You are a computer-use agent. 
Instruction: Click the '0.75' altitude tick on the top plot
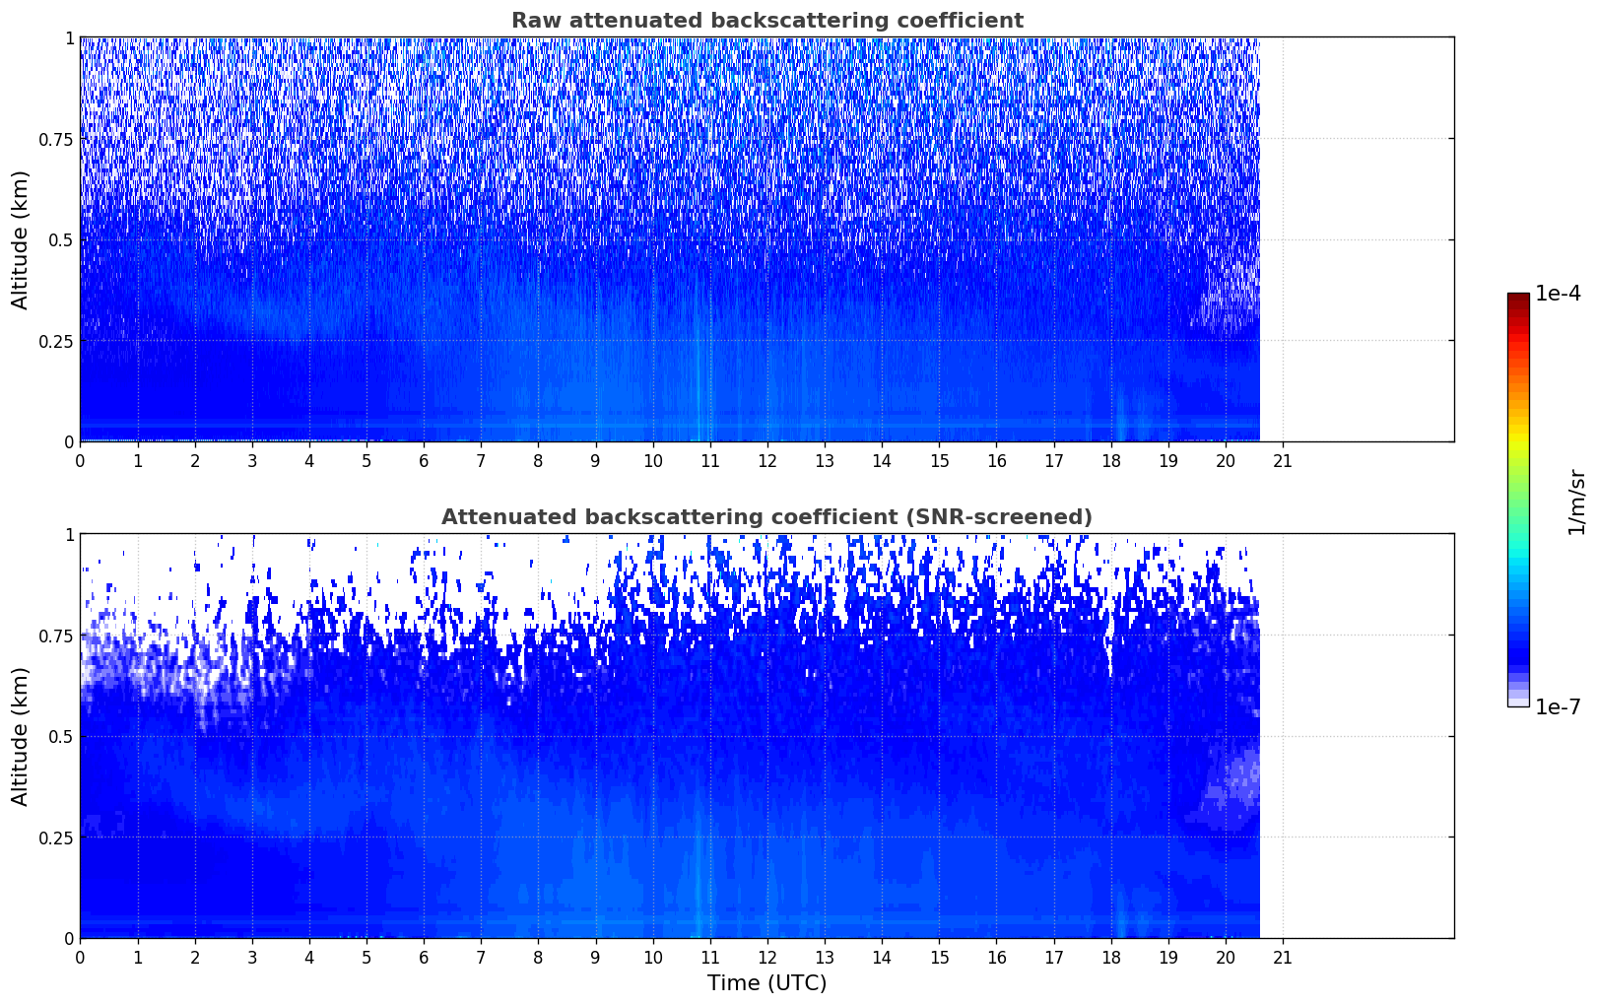(56, 139)
